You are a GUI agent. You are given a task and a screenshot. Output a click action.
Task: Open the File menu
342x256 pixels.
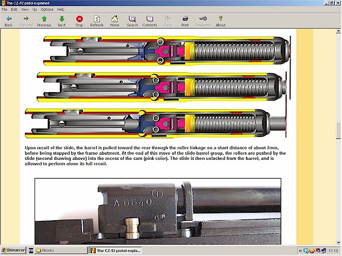point(5,9)
